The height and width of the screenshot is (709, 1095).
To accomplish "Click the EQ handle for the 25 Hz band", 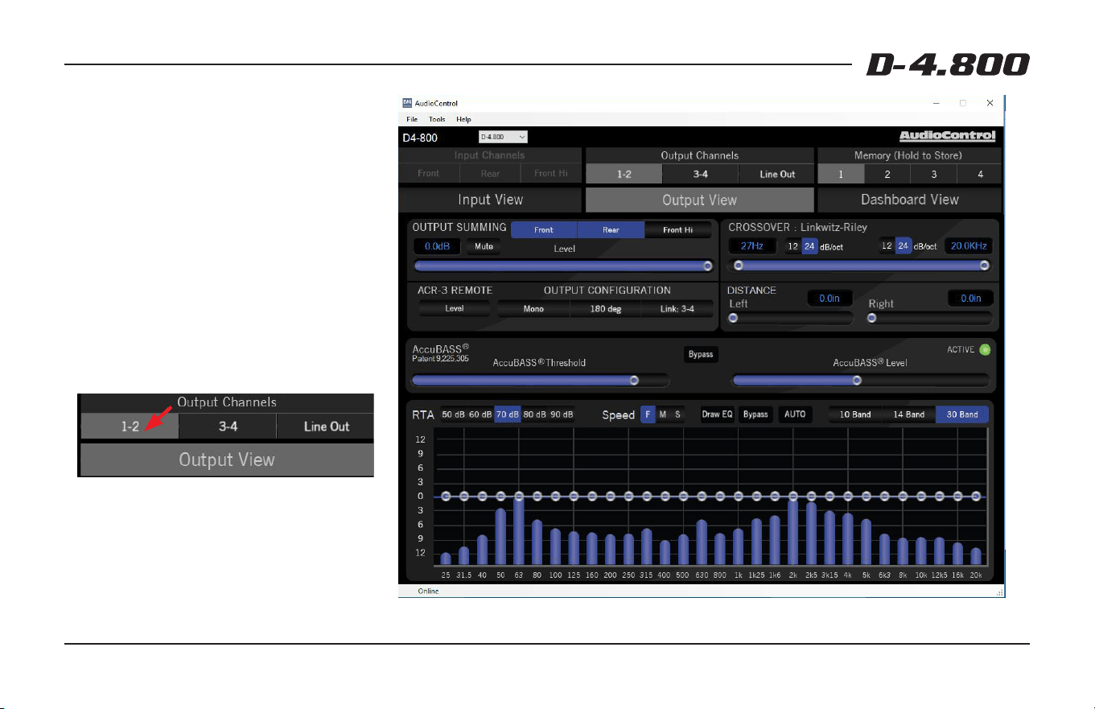I will tap(446, 496).
